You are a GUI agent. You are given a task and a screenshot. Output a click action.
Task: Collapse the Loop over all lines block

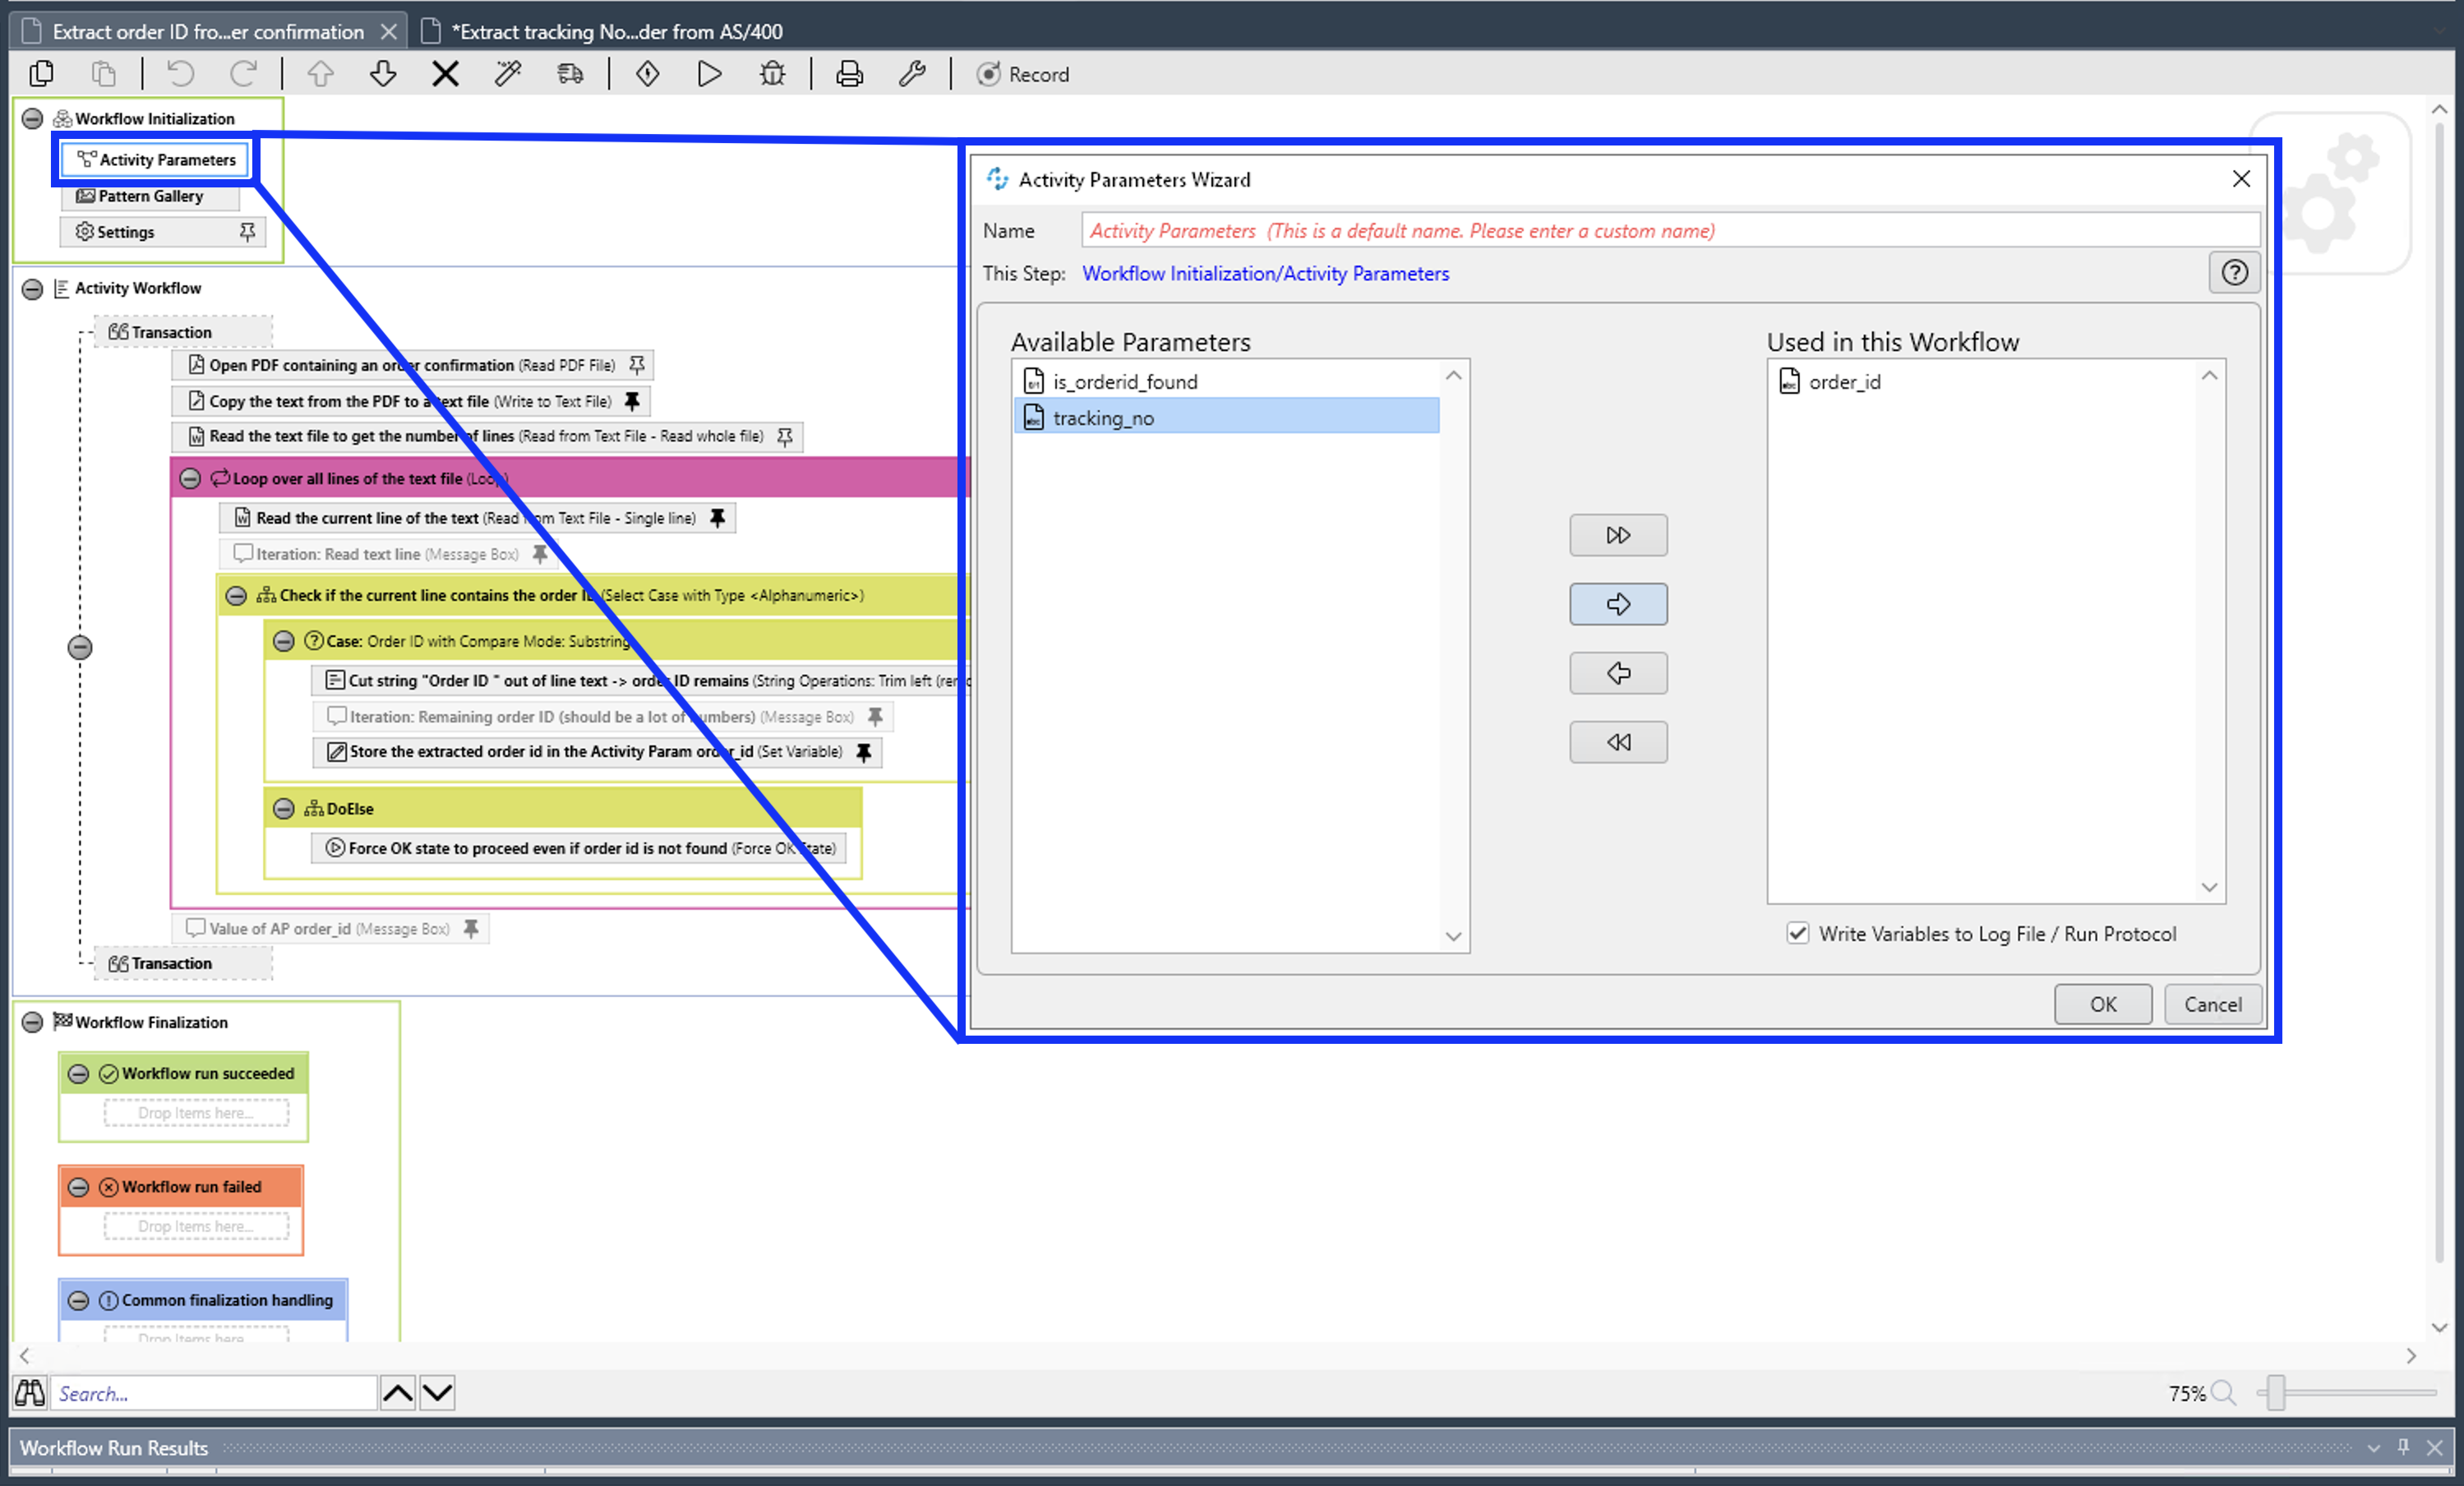coord(190,479)
